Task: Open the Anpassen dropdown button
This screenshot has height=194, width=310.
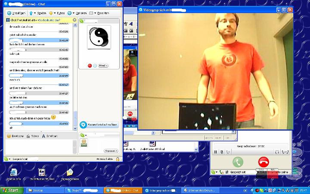Action: tap(112, 151)
